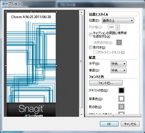Click preview scrollbar up arrow
145x133 pixels.
point(82,12)
